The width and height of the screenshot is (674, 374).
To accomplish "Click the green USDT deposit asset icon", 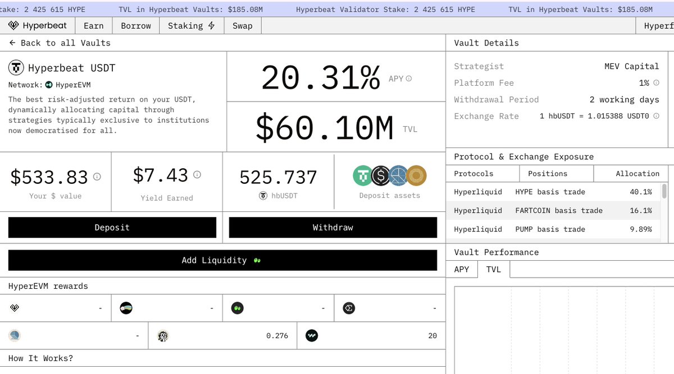I will pos(363,176).
